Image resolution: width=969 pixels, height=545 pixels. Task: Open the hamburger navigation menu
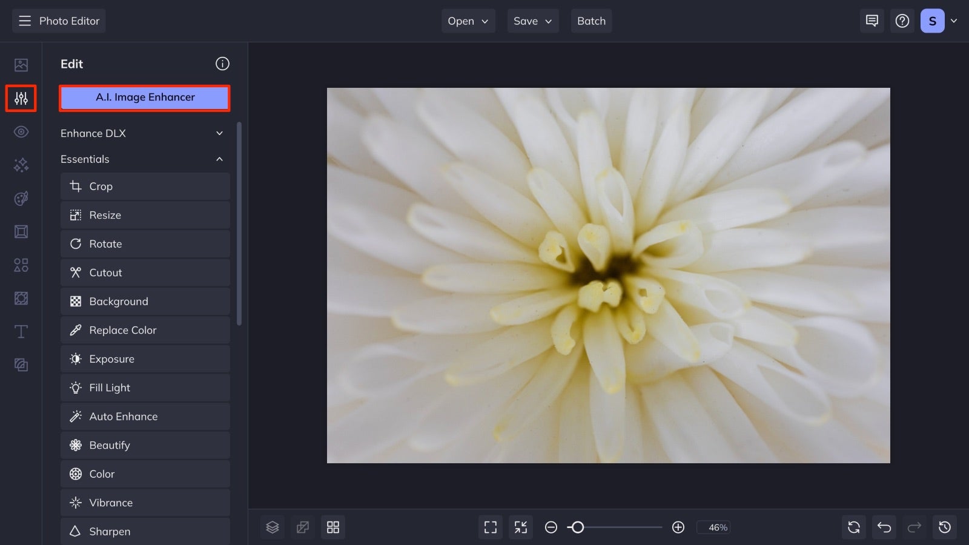[x=24, y=21]
